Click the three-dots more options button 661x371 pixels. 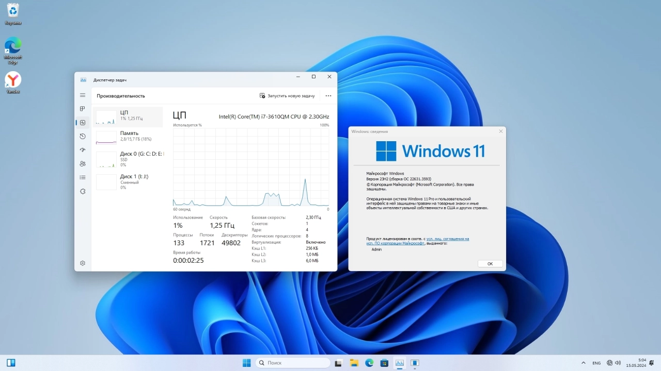328,96
